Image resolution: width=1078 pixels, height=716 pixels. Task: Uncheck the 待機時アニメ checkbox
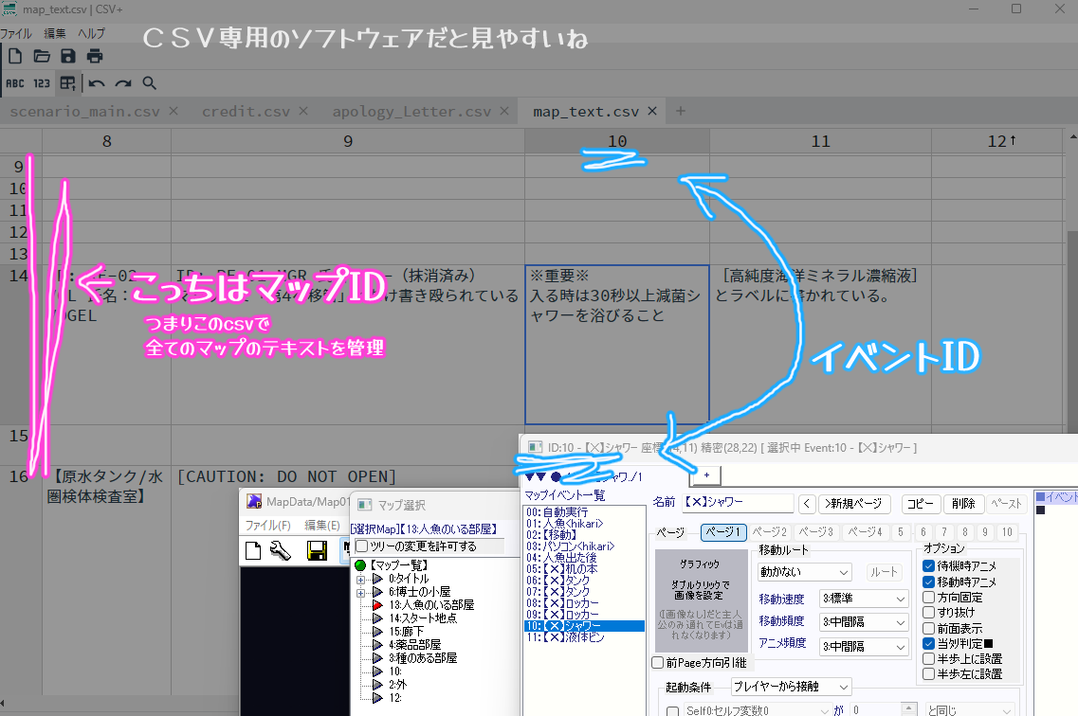[929, 566]
